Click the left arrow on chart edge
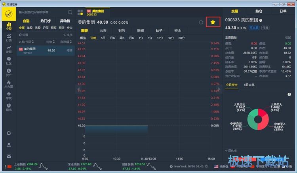Viewport: 297px width, 173px height. [x=78, y=89]
